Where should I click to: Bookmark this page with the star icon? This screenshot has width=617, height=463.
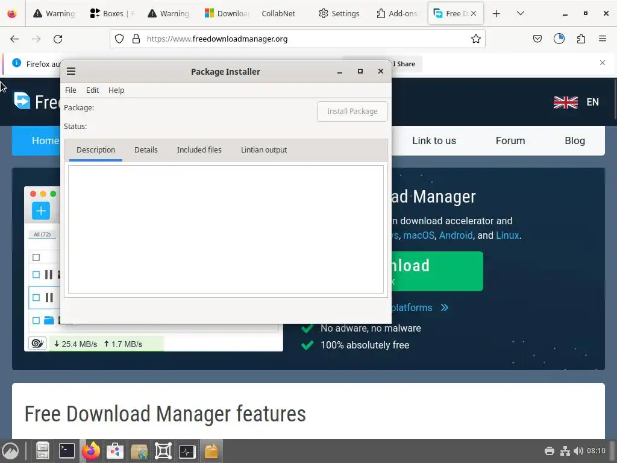coord(476,39)
